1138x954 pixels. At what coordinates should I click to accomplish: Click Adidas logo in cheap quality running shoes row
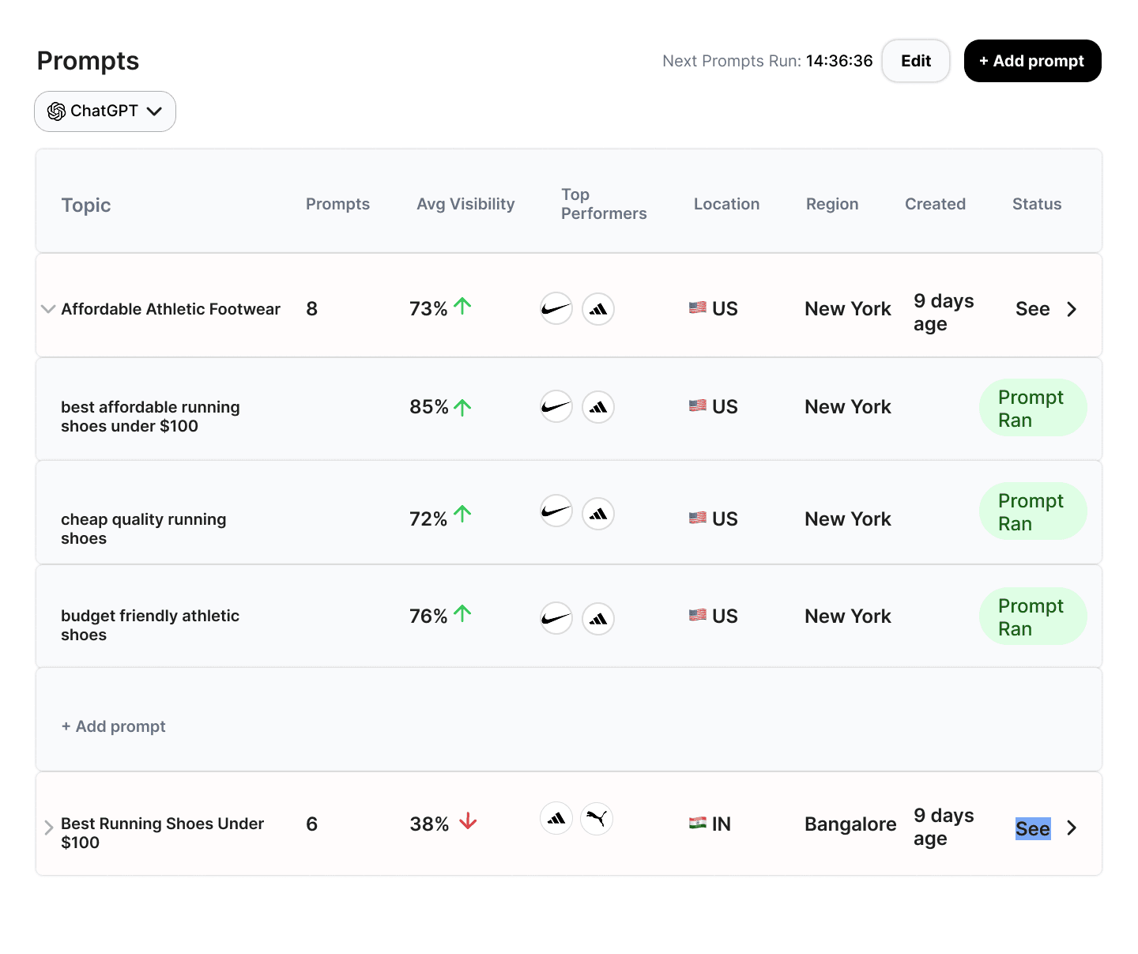pos(598,514)
